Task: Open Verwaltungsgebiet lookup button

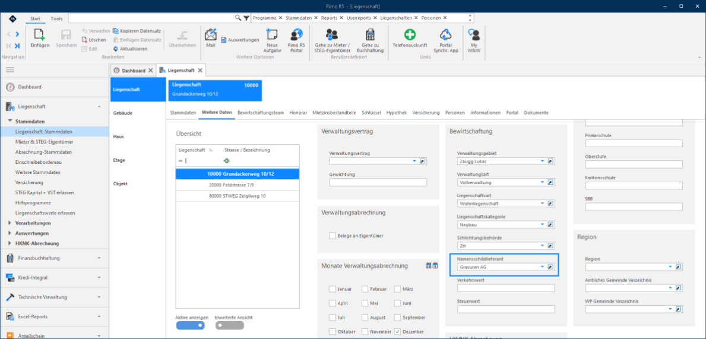Action: click(550, 161)
